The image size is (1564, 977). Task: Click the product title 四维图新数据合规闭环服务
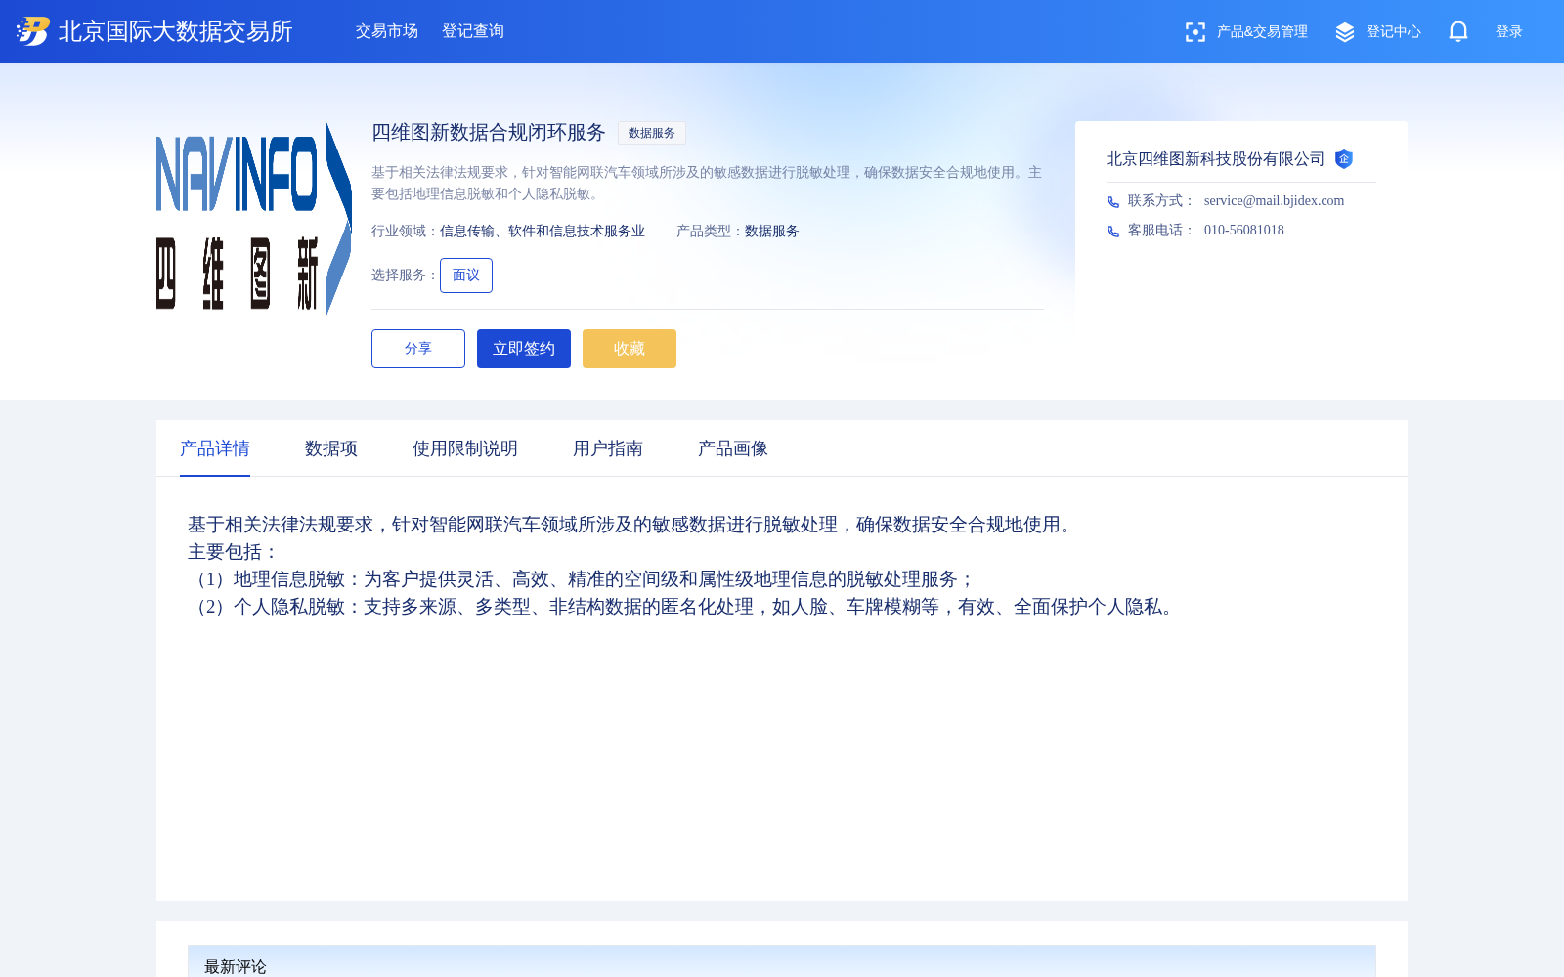489,133
